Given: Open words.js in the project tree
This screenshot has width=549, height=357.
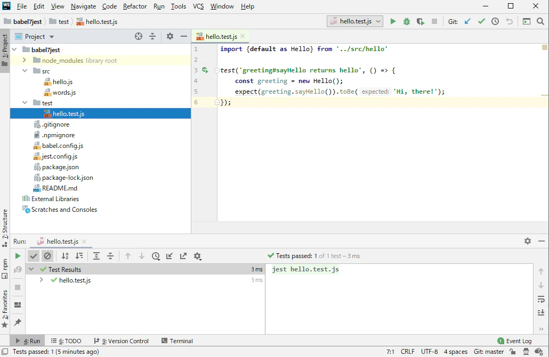Looking at the screenshot, I should point(64,93).
